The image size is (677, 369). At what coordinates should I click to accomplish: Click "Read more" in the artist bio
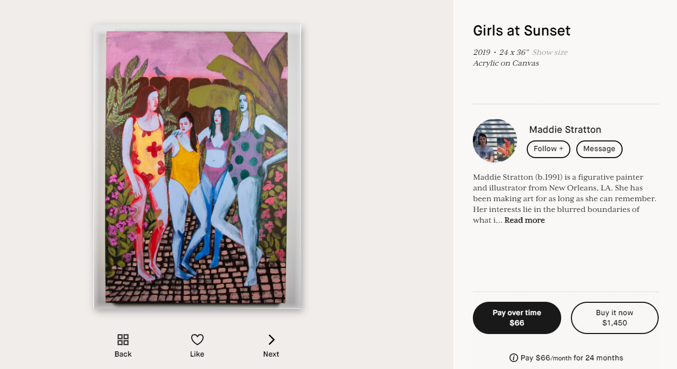(524, 220)
